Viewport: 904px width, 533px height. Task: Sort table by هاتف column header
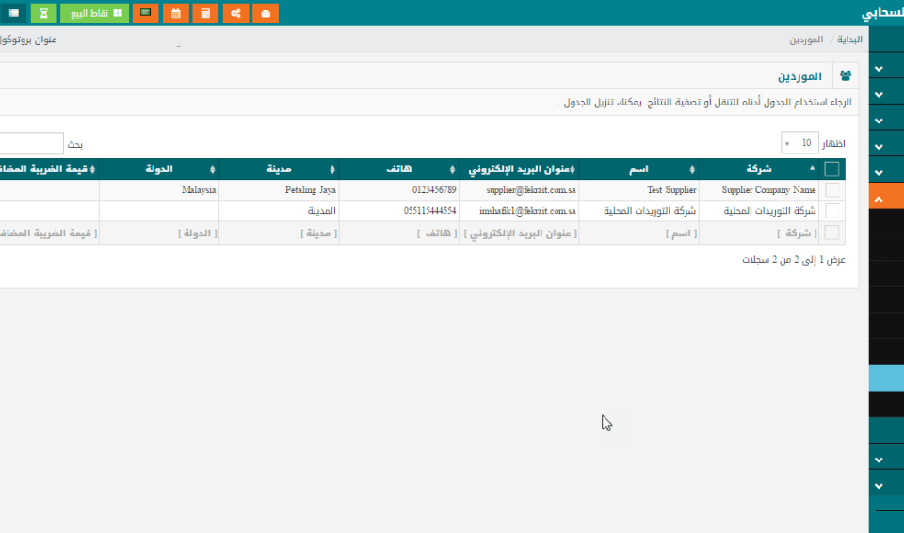[x=399, y=170]
